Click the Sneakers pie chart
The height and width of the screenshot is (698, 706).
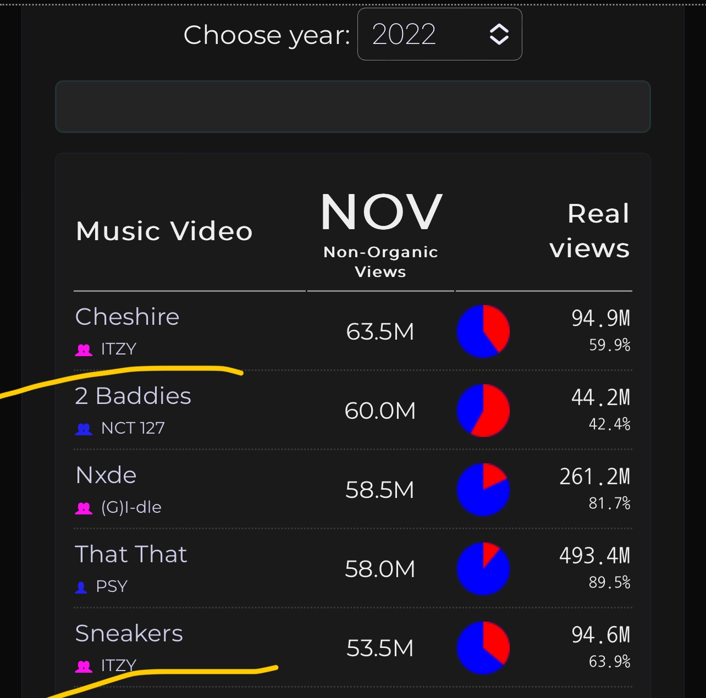(483, 648)
